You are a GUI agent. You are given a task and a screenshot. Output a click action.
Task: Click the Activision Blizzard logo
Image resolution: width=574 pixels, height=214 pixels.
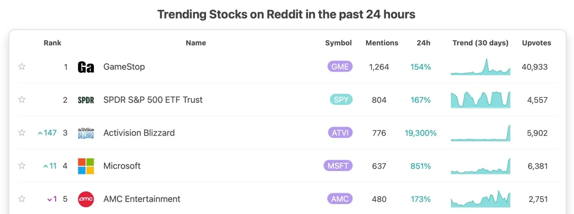pyautogui.click(x=86, y=133)
